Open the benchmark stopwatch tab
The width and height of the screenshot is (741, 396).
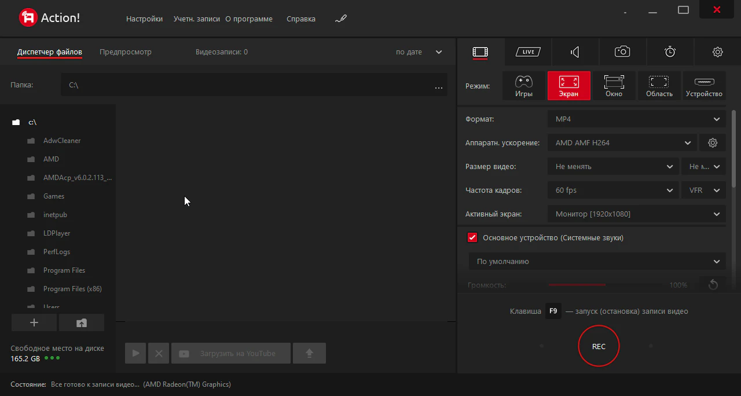pos(670,52)
